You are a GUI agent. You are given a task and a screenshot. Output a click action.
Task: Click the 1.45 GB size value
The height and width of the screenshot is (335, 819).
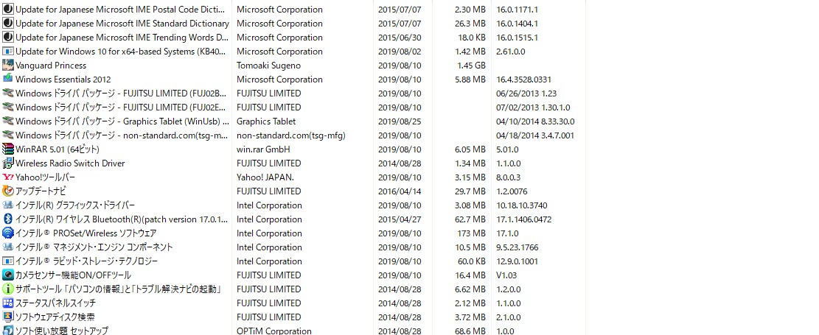(x=471, y=66)
